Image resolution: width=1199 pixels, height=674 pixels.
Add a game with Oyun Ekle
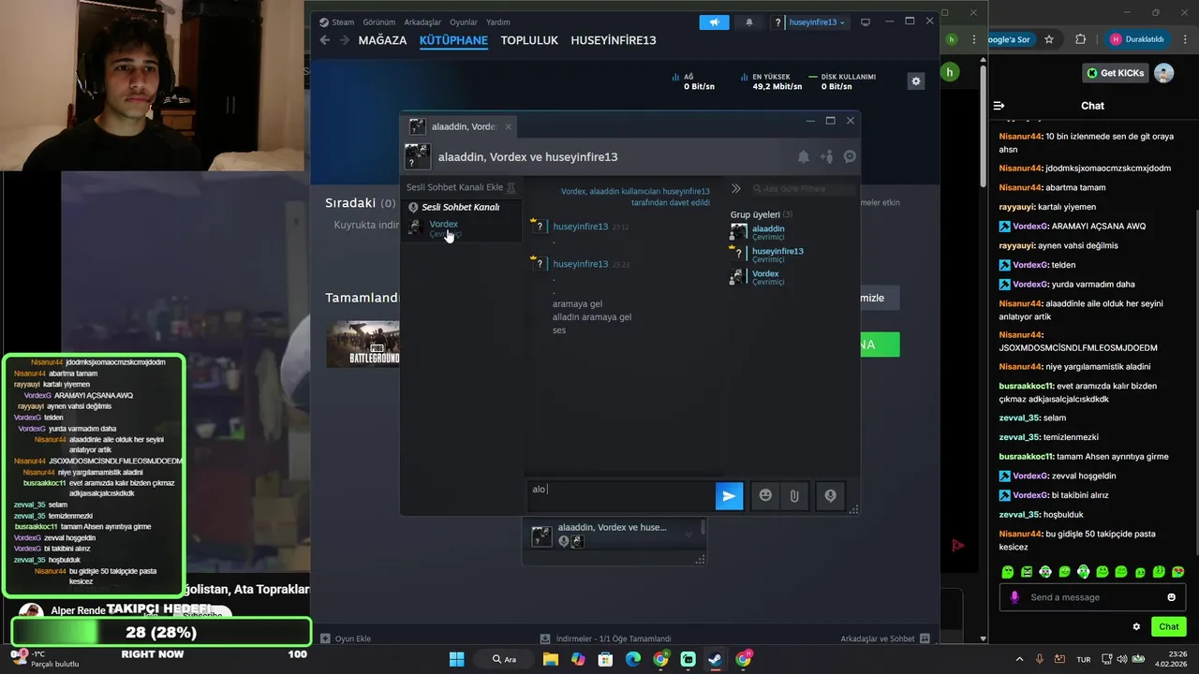point(346,638)
